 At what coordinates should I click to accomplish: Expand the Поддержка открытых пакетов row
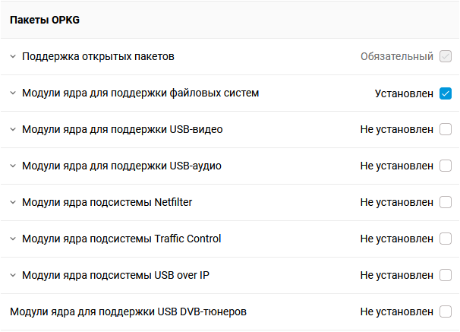[13, 56]
